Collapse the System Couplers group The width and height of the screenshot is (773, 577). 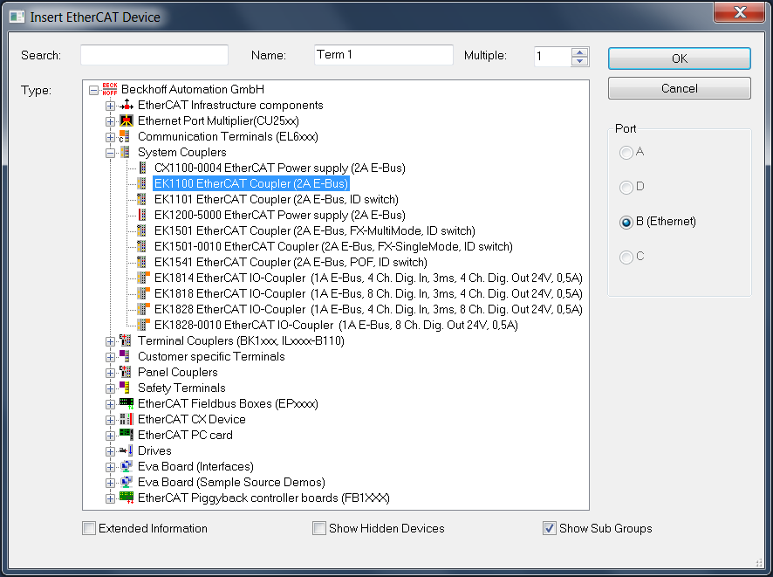click(x=111, y=153)
